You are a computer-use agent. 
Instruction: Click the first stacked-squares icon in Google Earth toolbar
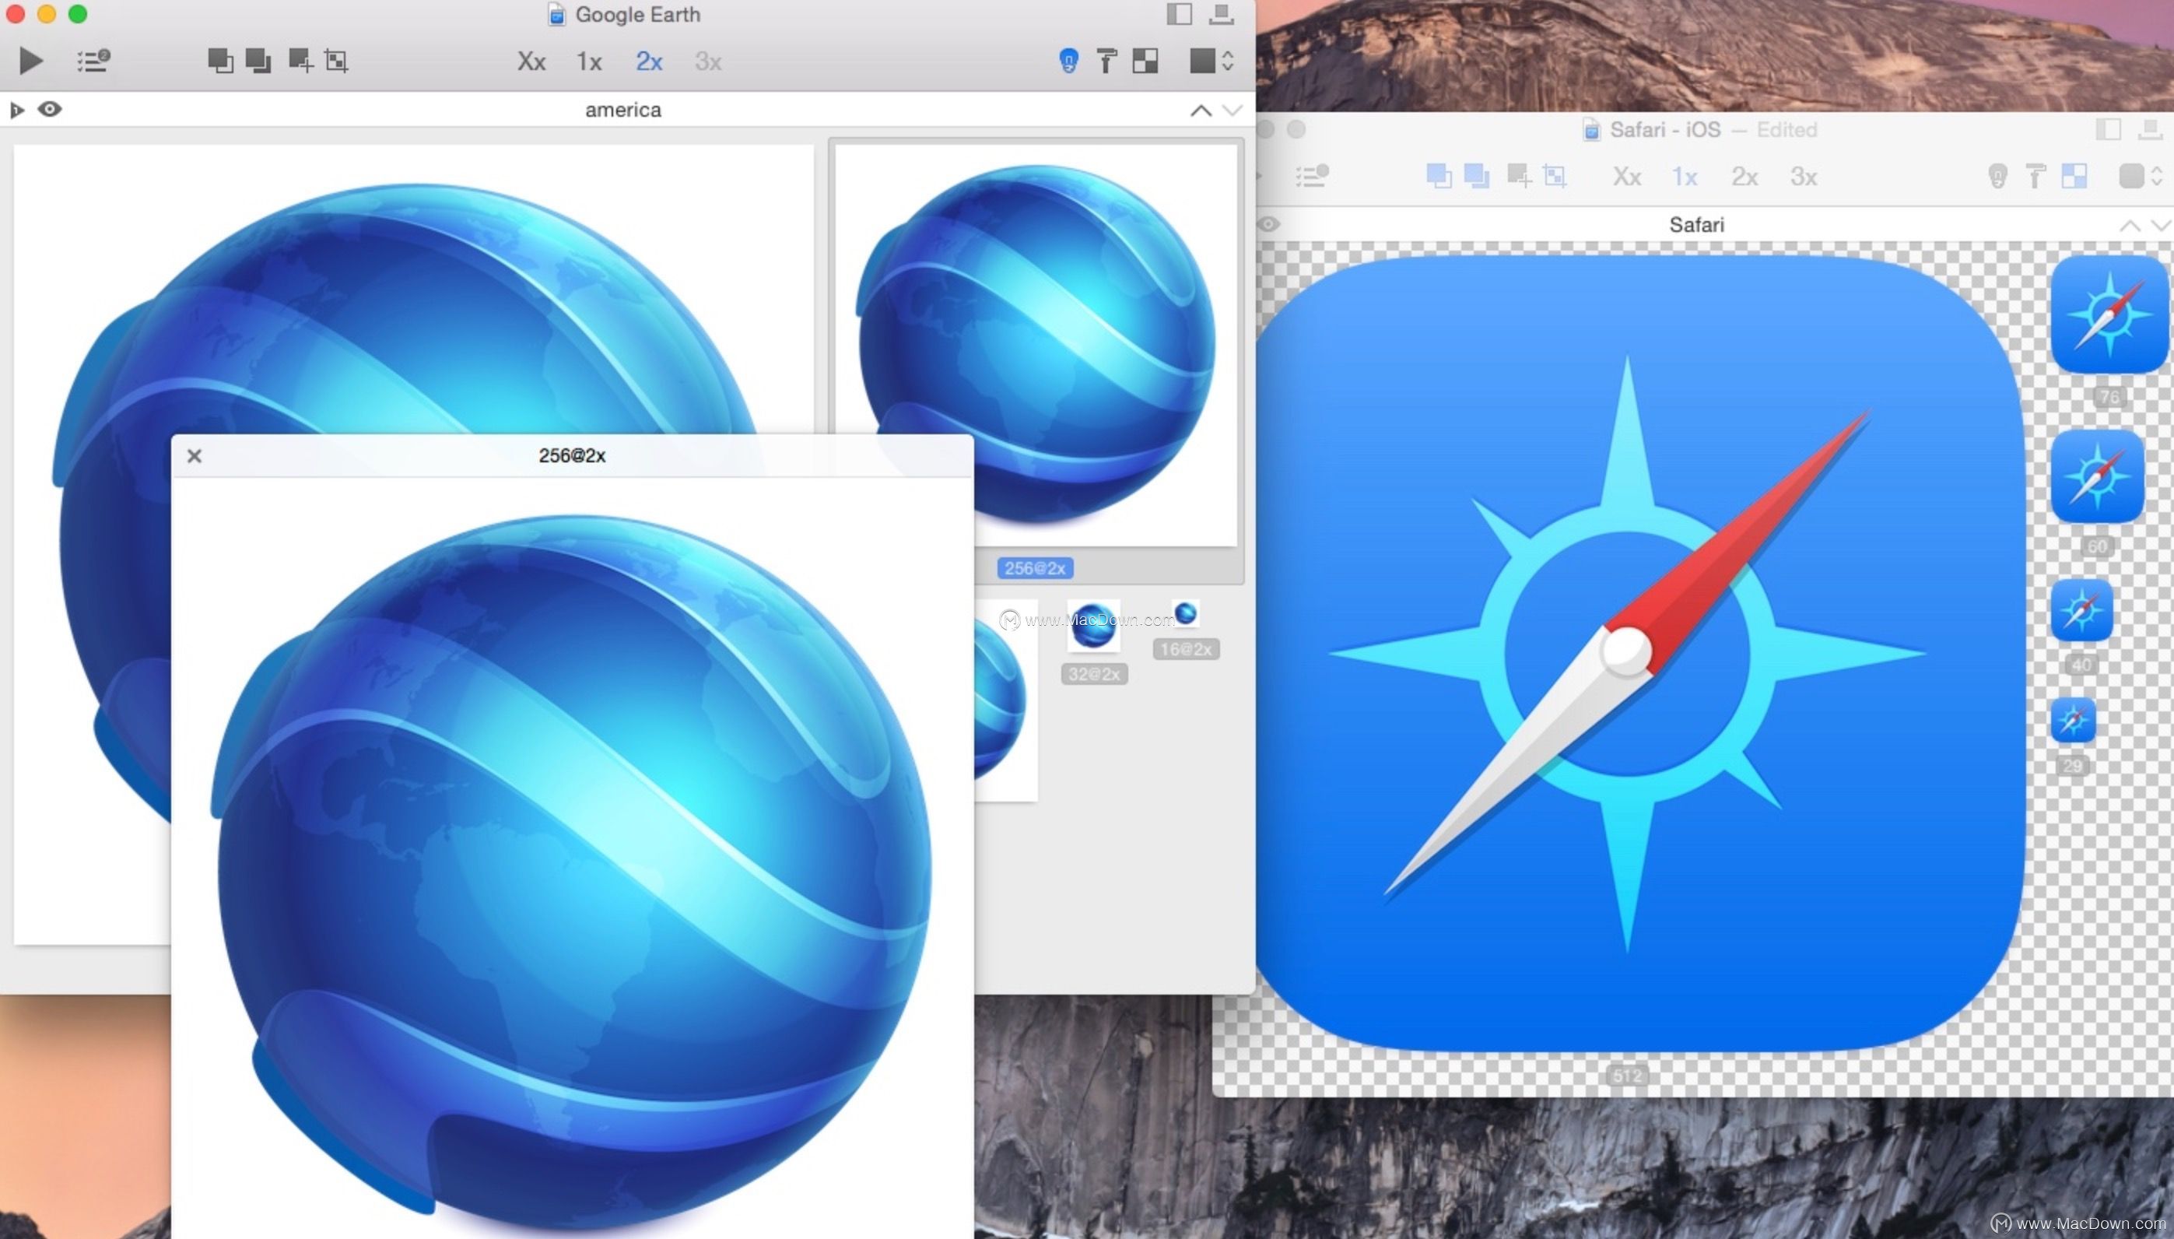coord(220,61)
